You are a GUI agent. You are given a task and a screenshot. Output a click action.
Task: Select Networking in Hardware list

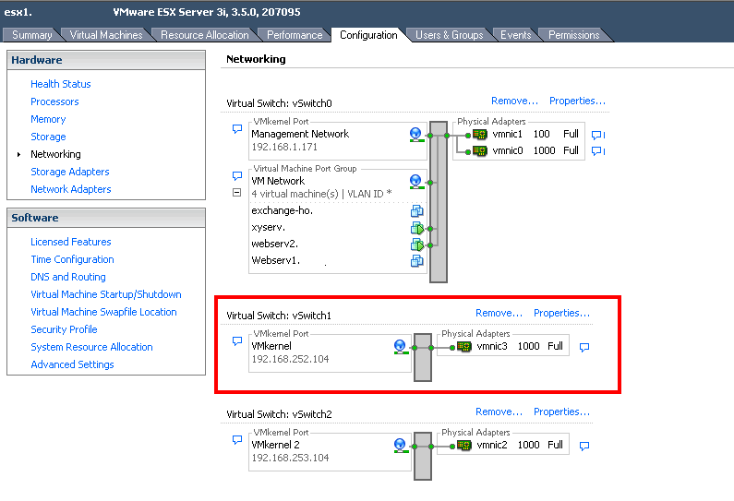(55, 154)
